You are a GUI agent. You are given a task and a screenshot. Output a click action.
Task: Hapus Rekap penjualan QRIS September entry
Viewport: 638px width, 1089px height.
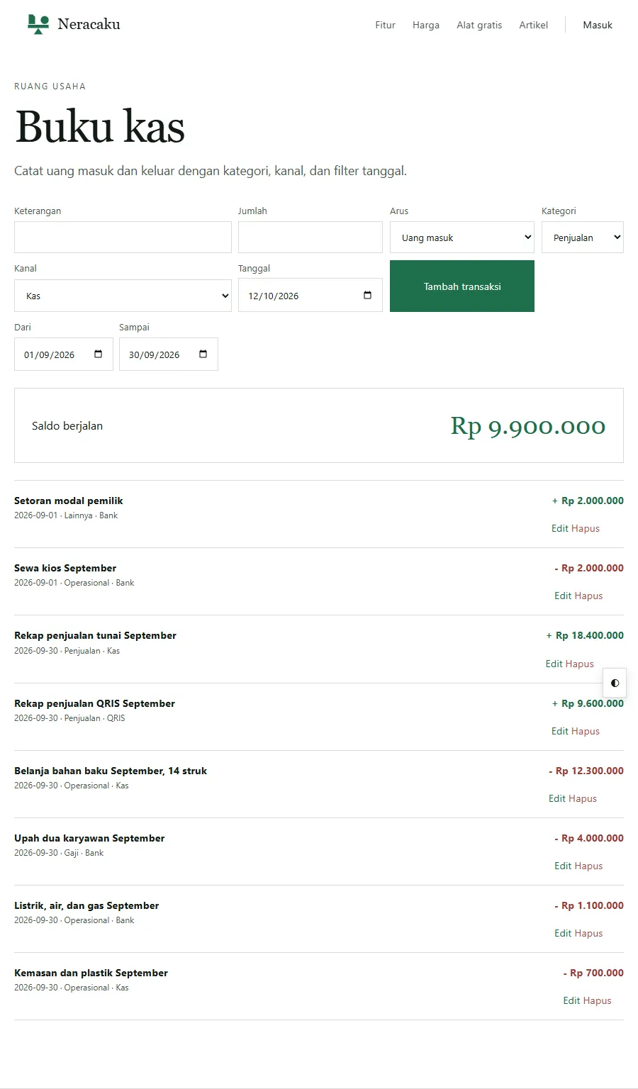586,731
